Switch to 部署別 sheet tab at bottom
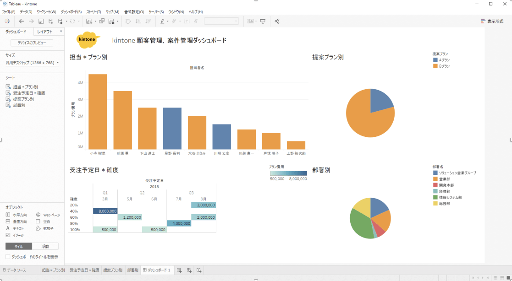This screenshot has width=512, height=281. 132,270
